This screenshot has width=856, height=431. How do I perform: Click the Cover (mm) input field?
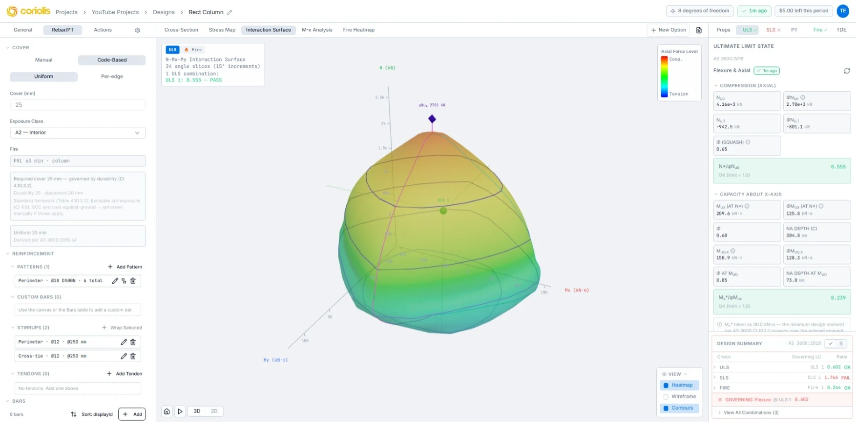point(78,105)
